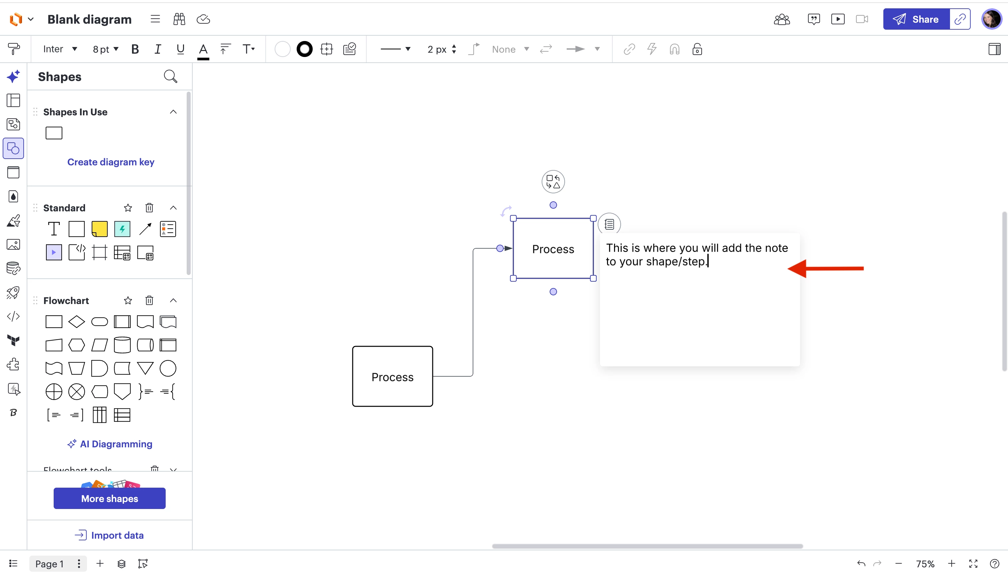The width and height of the screenshot is (1008, 577).
Task: Open the note icon beside selected shape
Action: (609, 224)
